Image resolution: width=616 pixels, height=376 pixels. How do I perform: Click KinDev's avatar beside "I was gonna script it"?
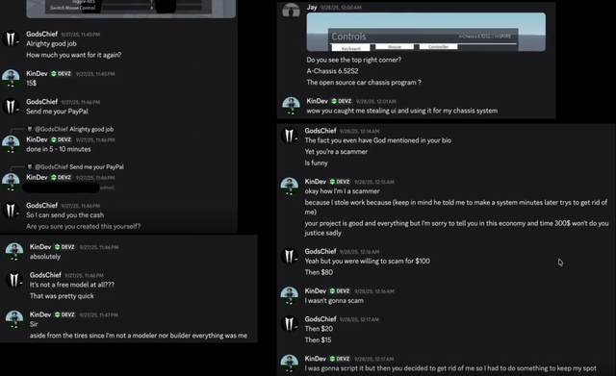coord(290,363)
